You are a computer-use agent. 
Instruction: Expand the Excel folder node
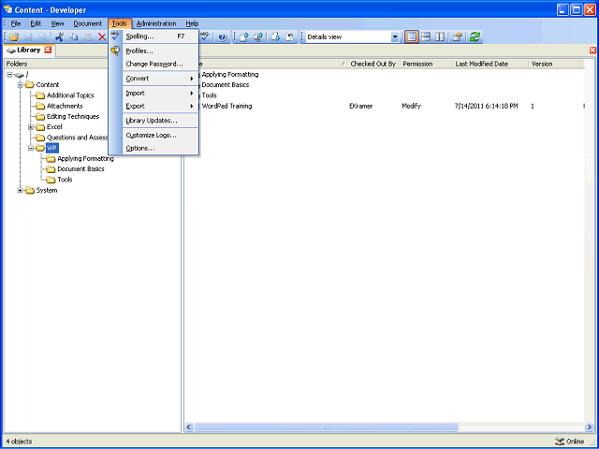(x=31, y=127)
